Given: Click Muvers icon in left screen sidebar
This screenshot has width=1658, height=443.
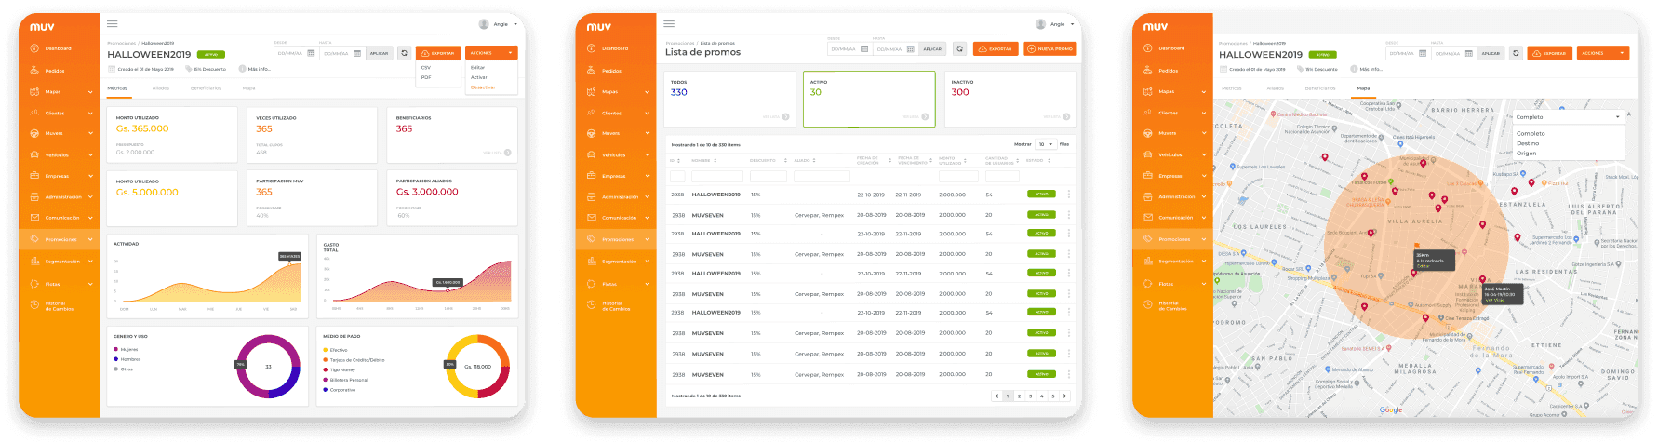Looking at the screenshot, I should pos(34,133).
